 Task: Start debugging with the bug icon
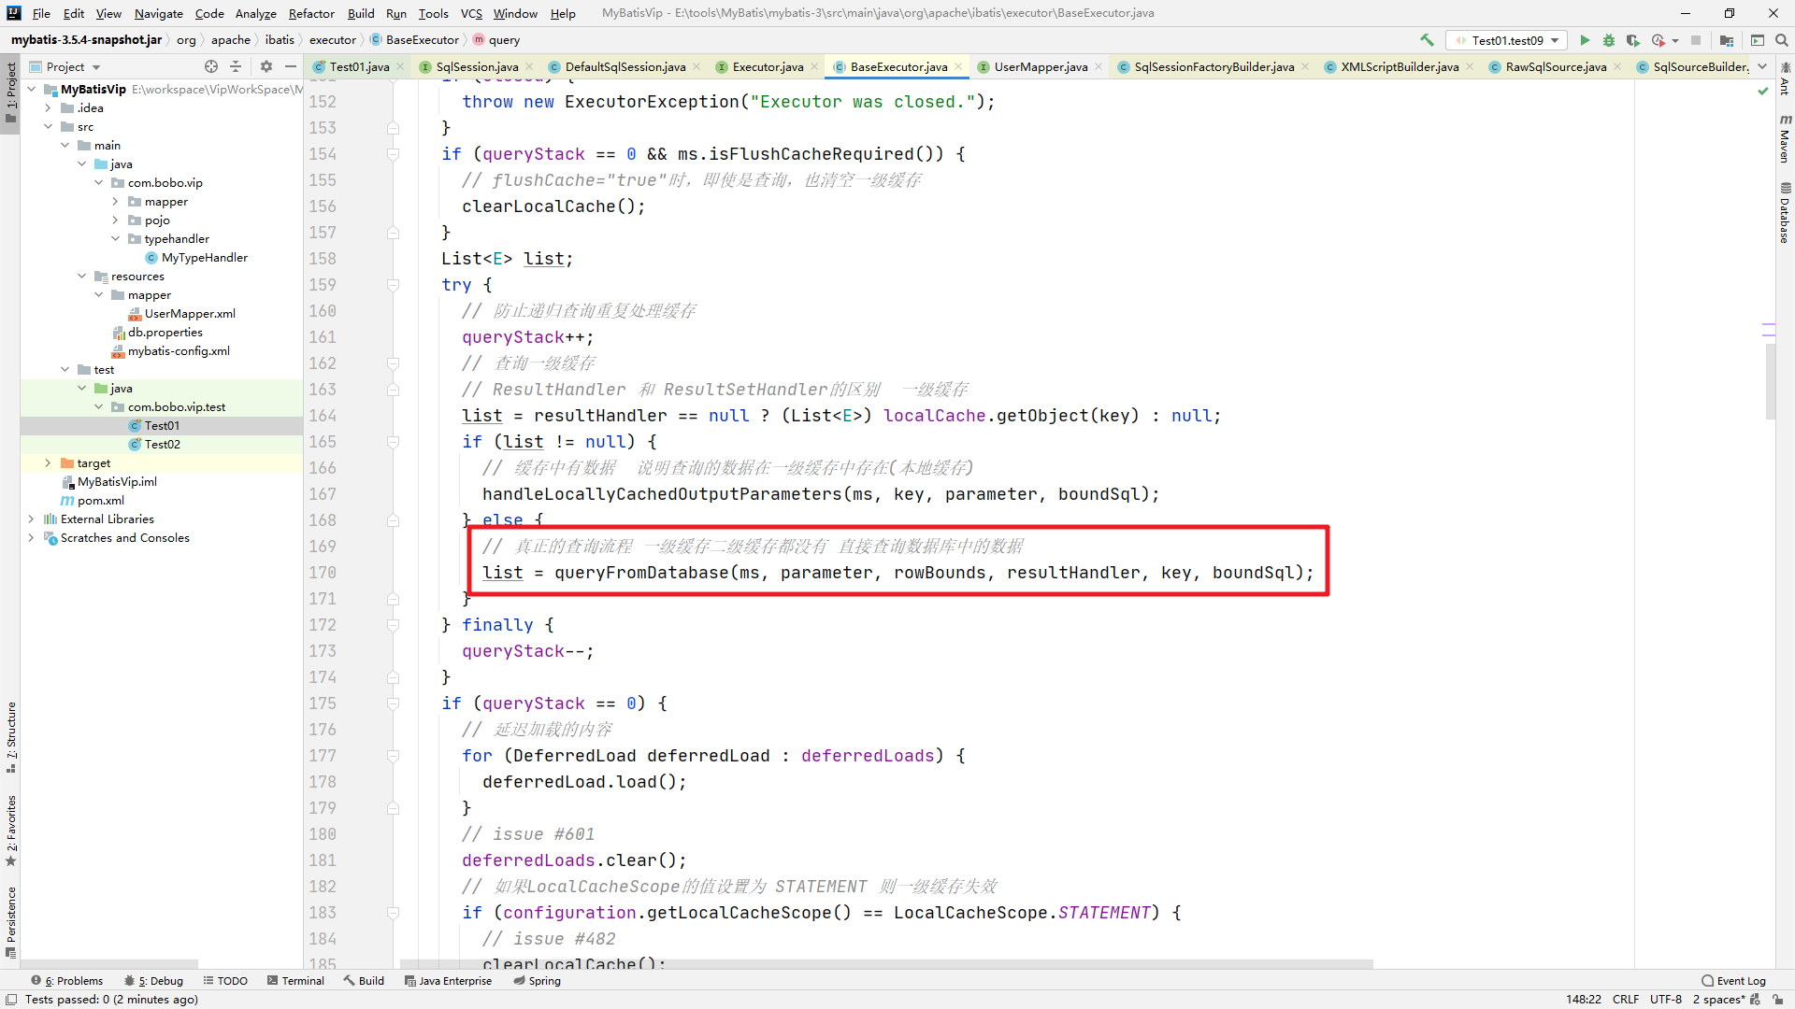click(x=1608, y=40)
